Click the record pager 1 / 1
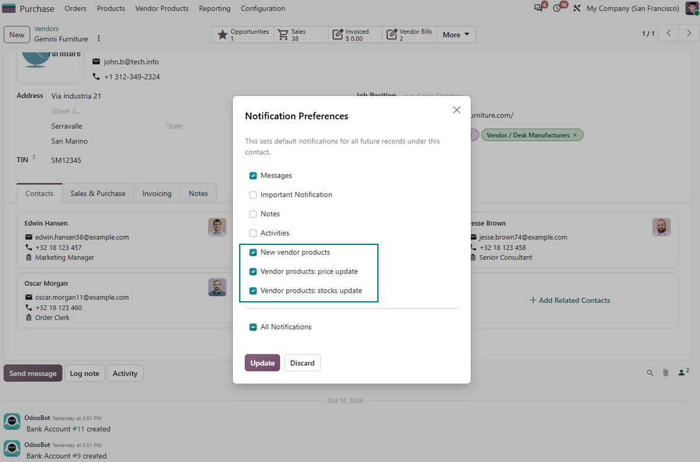700x462 pixels. coord(648,33)
